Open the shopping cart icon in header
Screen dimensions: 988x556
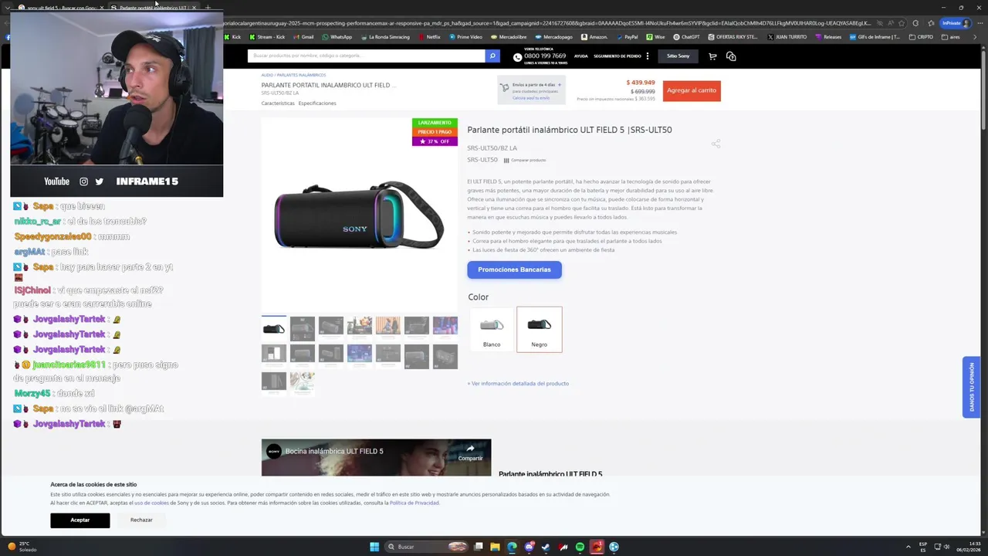point(712,56)
